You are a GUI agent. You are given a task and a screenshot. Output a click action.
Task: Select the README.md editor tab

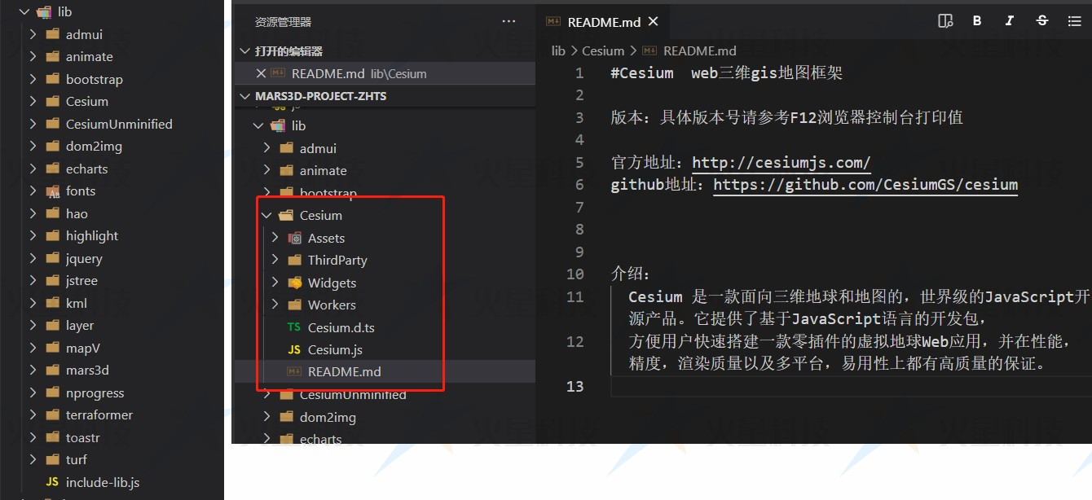pos(602,22)
